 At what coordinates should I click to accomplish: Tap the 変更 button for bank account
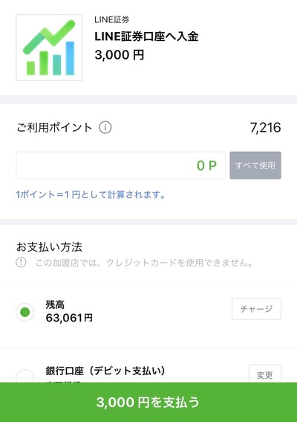click(x=265, y=374)
